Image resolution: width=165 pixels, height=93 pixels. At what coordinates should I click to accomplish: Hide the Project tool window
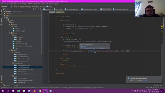(x=41, y=9)
